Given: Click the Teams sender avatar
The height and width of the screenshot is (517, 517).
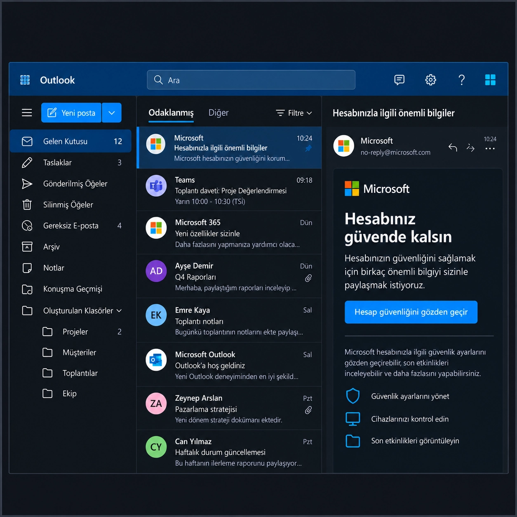Looking at the screenshot, I should click(x=156, y=186).
